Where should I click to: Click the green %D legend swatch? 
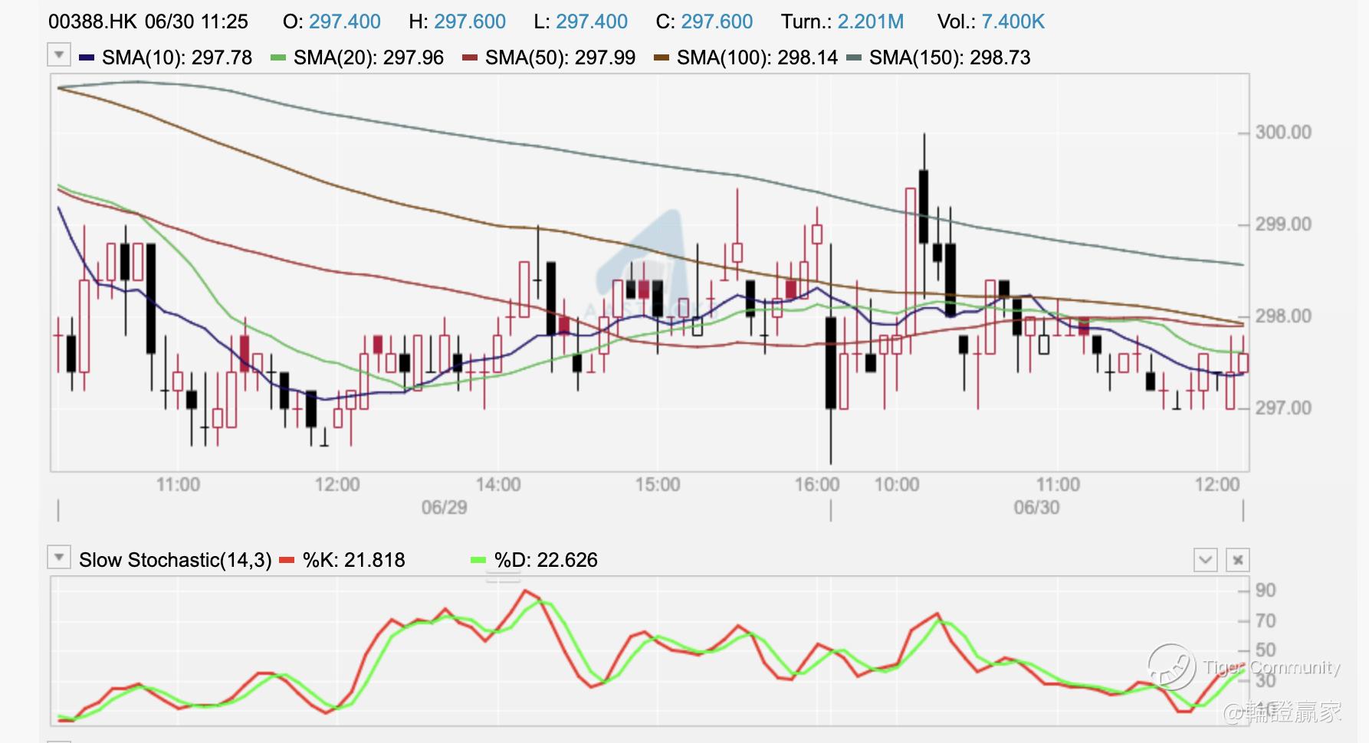[478, 560]
